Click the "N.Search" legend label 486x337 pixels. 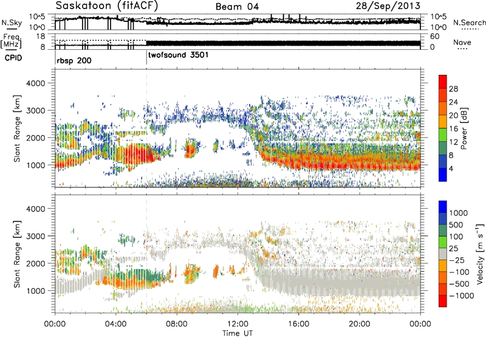click(x=469, y=23)
